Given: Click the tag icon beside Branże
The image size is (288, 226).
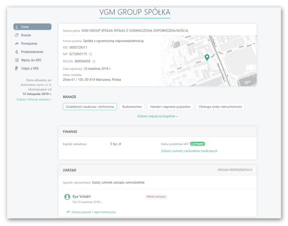Looking at the screenshot, I should pyautogui.click(x=17, y=35).
